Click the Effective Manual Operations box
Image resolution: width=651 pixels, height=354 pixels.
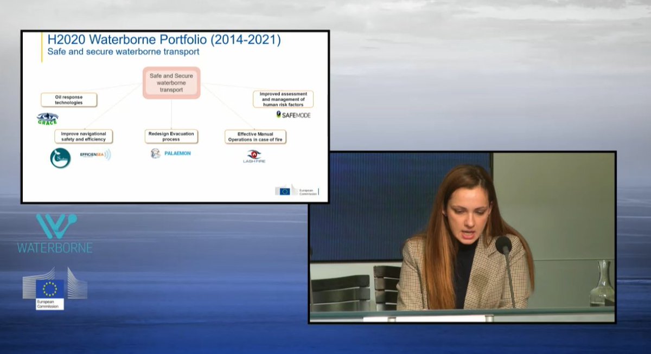coord(255,136)
